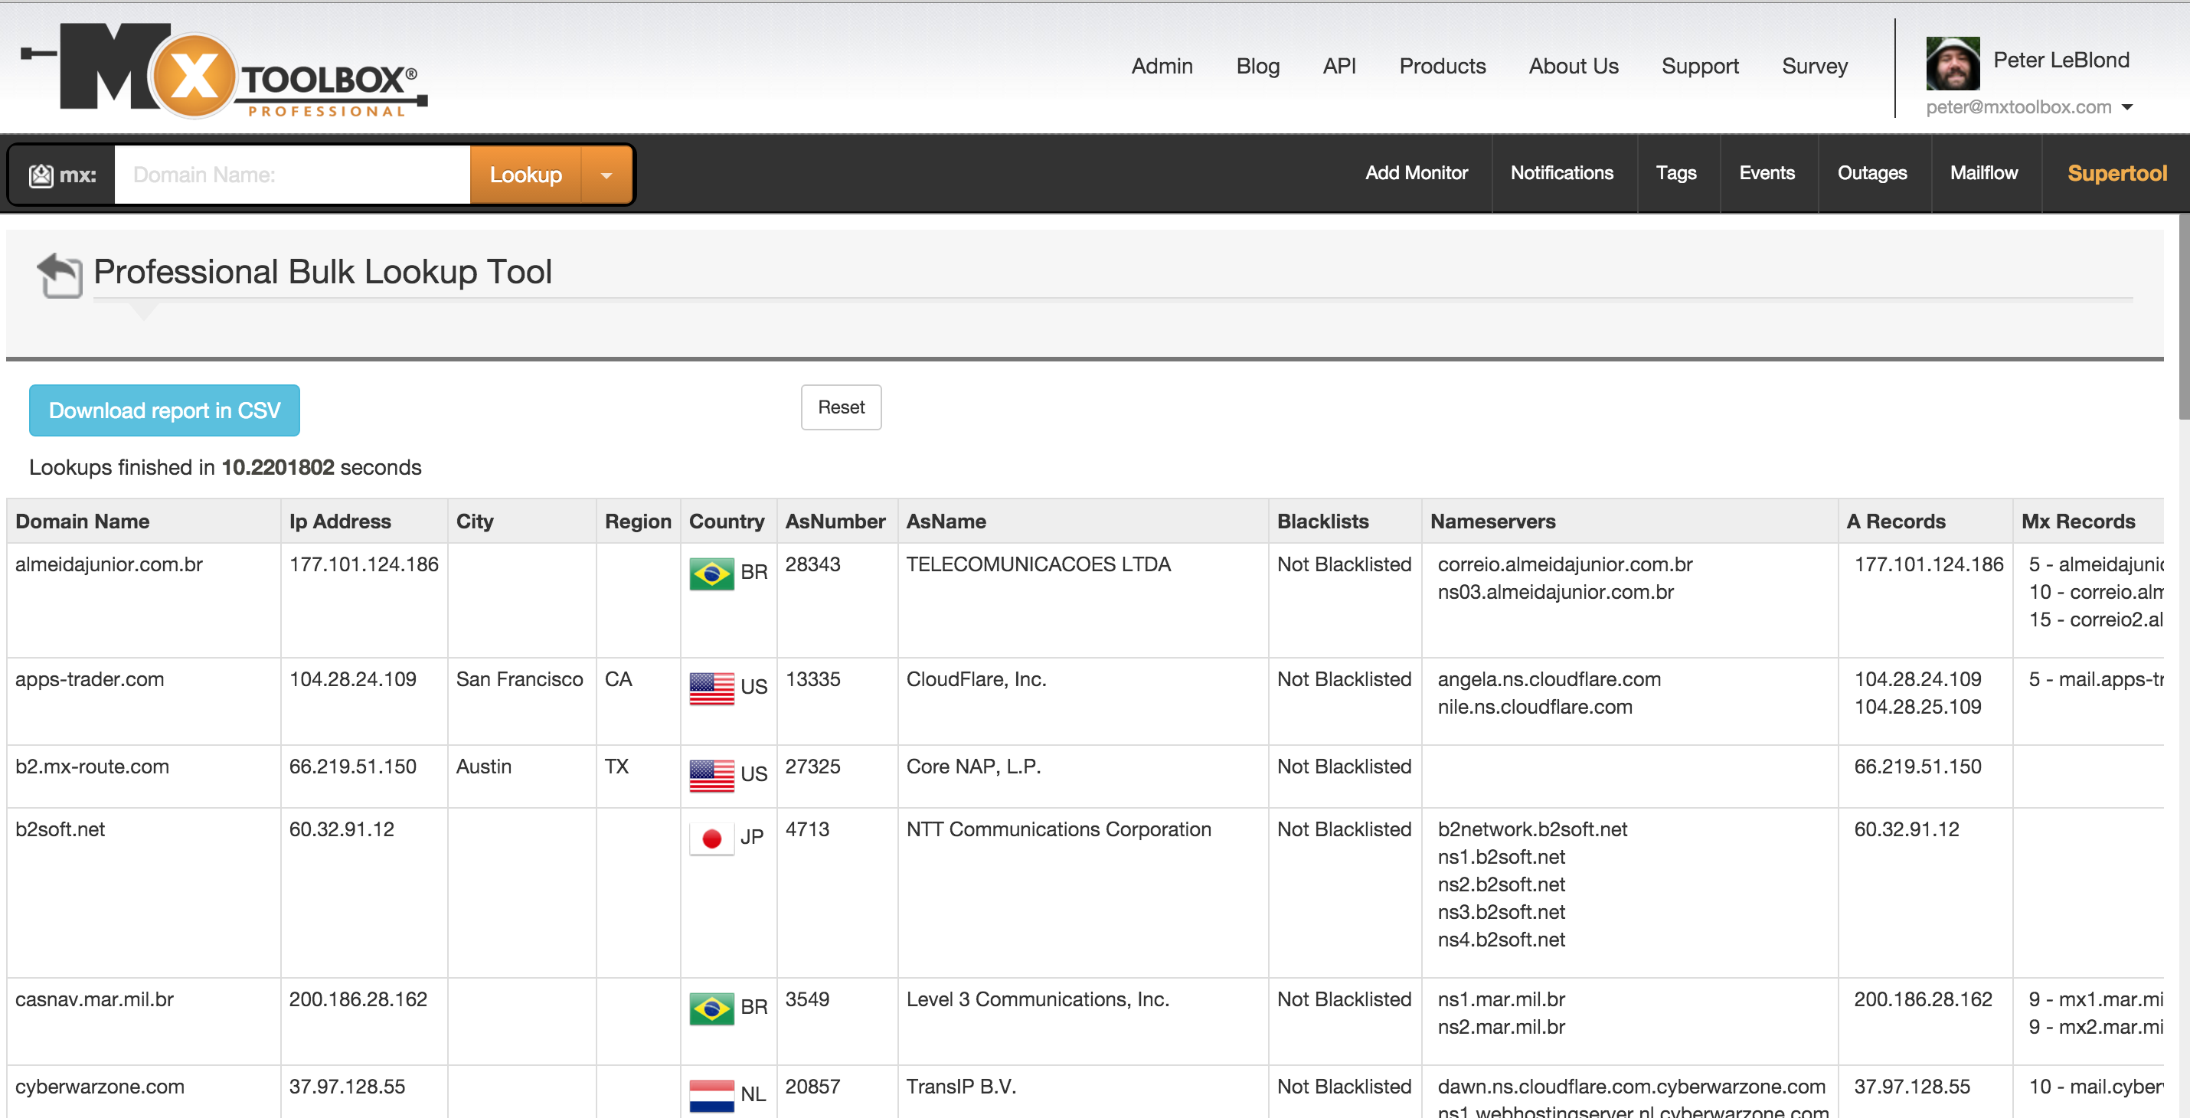Go to the API page
This screenshot has width=2190, height=1118.
pos(1339,67)
